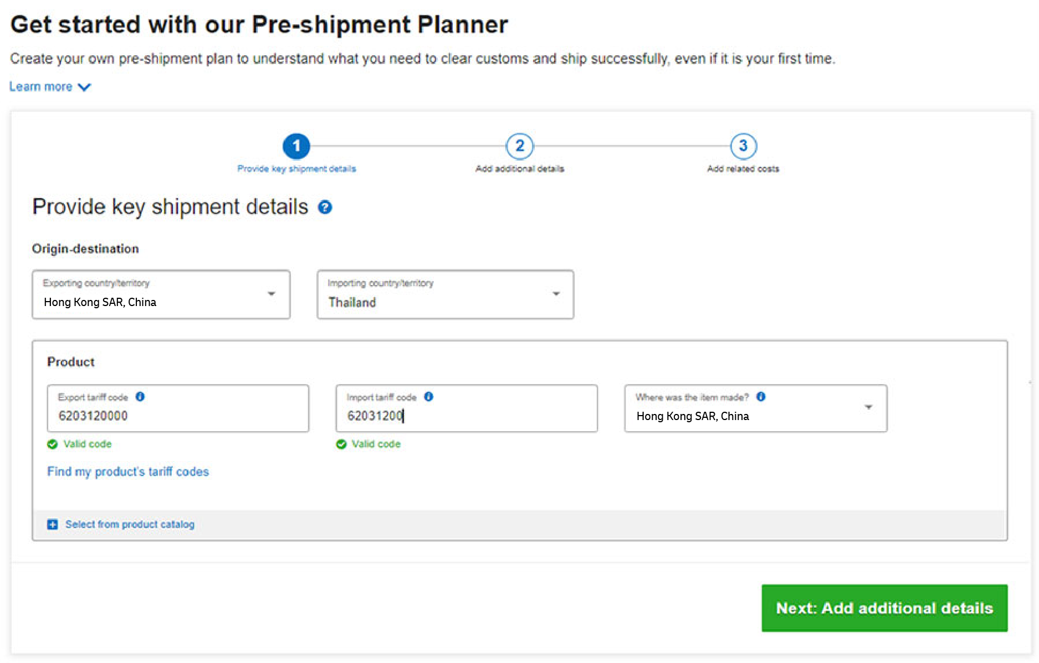Open Importing country/territory dropdown showing Thailand
The height and width of the screenshot is (663, 1039).
pos(446,294)
